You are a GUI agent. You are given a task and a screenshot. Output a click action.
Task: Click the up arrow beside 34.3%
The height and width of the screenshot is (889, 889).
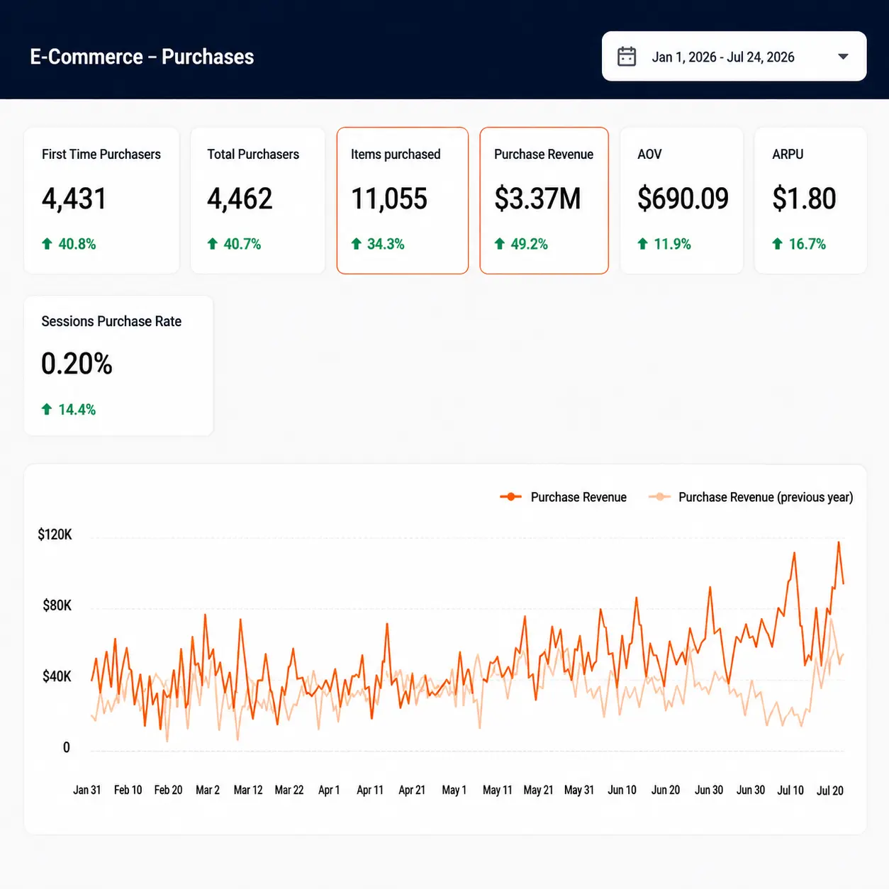tap(356, 244)
